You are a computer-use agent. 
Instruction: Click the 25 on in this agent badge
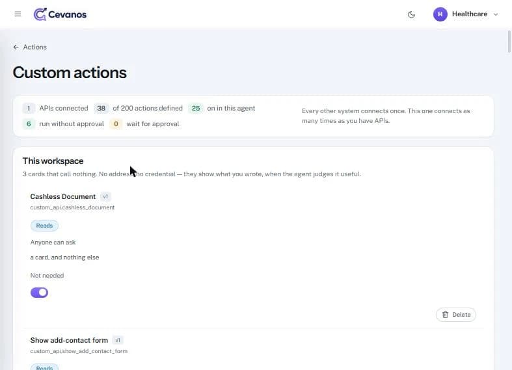196,109
